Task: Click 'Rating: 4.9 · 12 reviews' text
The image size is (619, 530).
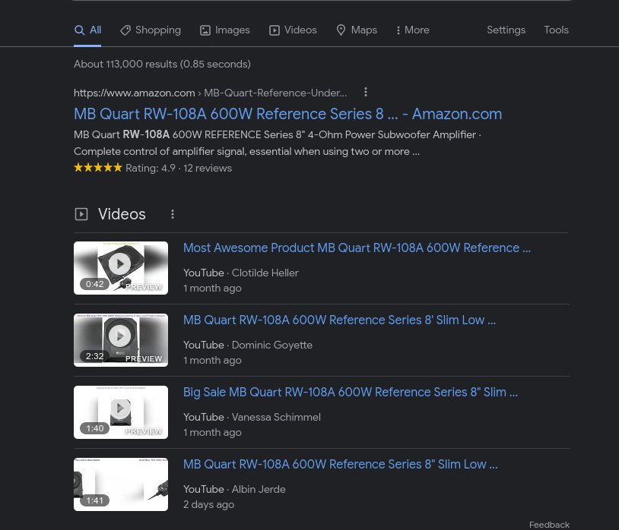Action: pos(179,169)
